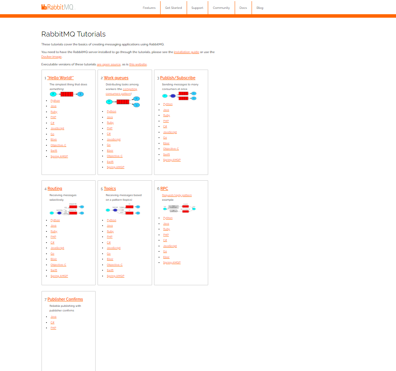Select Java under Work queues

[110, 117]
